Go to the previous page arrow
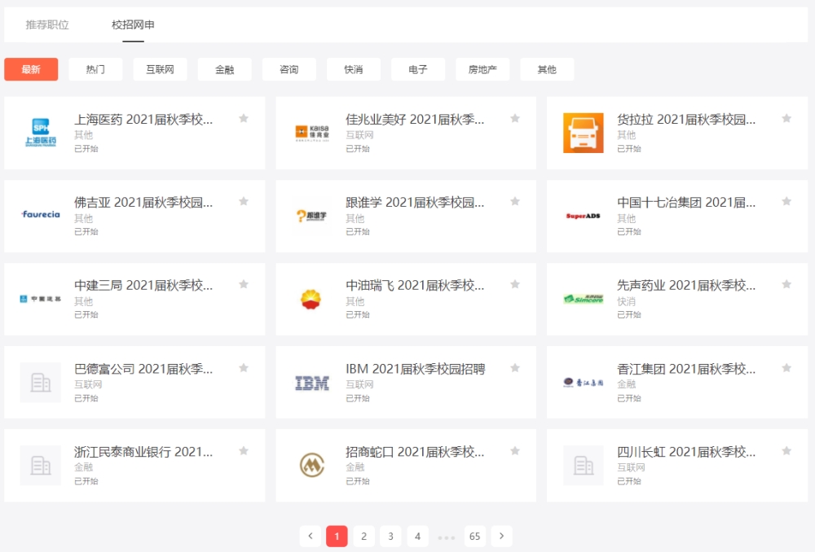Screen dimensions: 815x552 [x=311, y=536]
